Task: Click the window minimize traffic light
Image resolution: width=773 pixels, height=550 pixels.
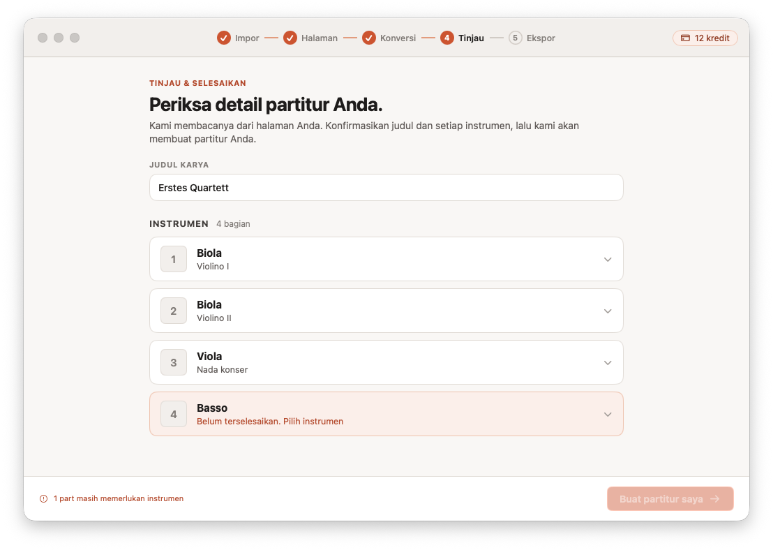Action: tap(59, 38)
